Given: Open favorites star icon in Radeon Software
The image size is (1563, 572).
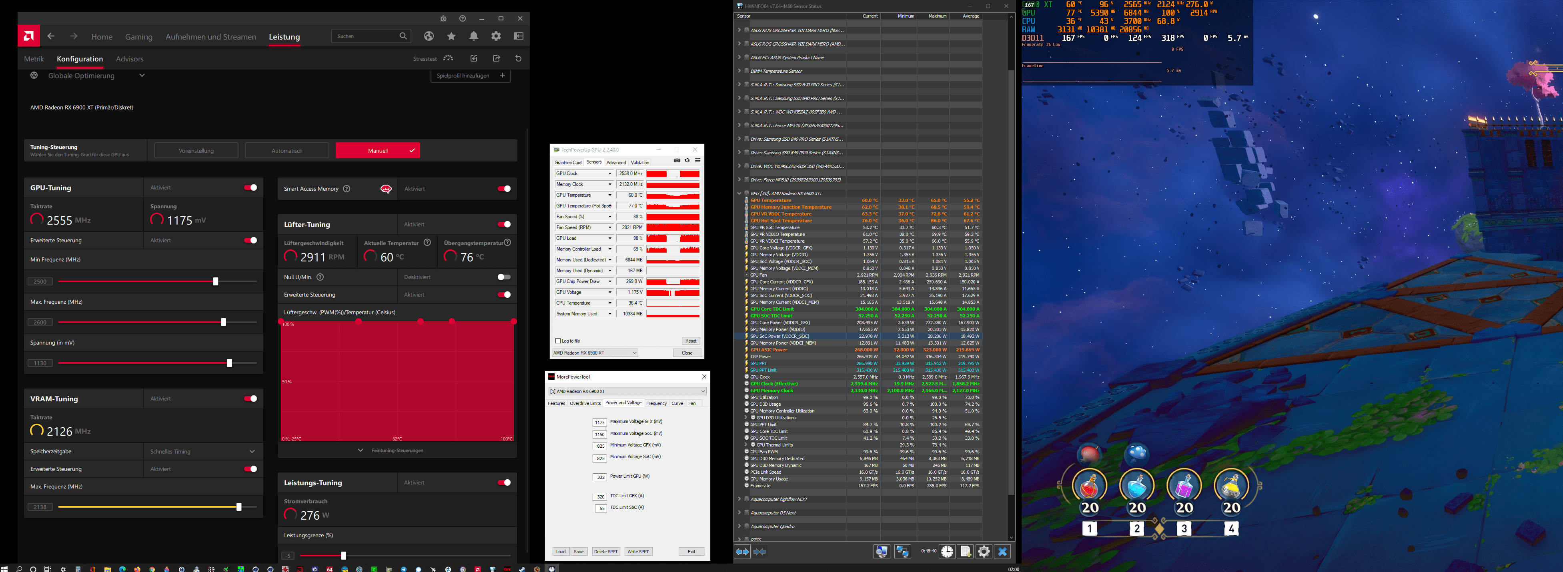Looking at the screenshot, I should [x=451, y=36].
